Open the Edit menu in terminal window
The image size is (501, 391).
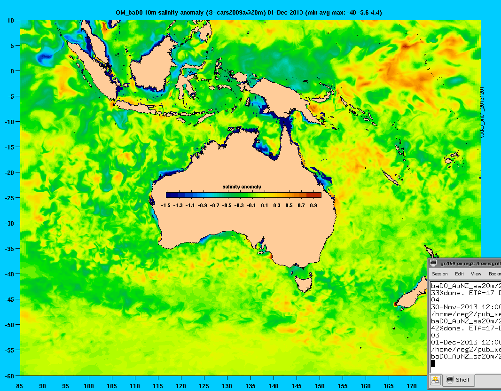tap(459, 274)
